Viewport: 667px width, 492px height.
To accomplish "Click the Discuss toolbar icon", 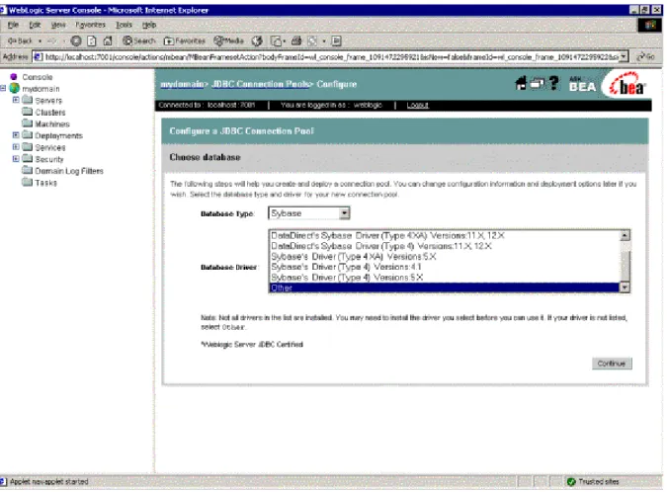I will (x=337, y=41).
